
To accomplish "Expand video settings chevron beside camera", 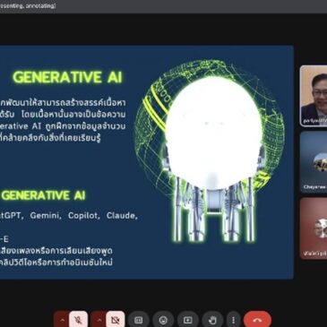I will [x=99, y=320].
